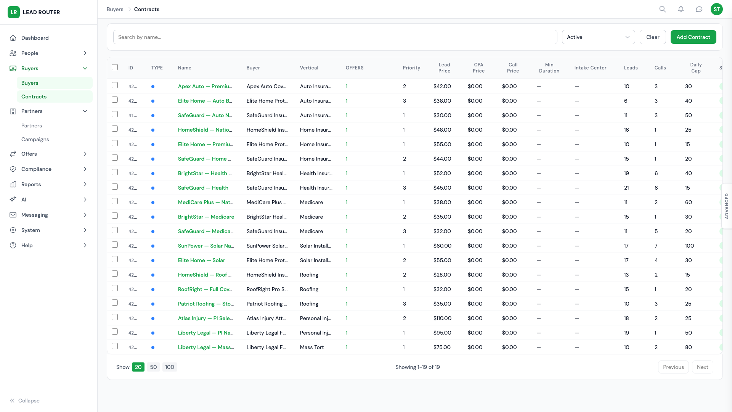
Task: Click the search magnifier icon in header
Action: coord(663,9)
